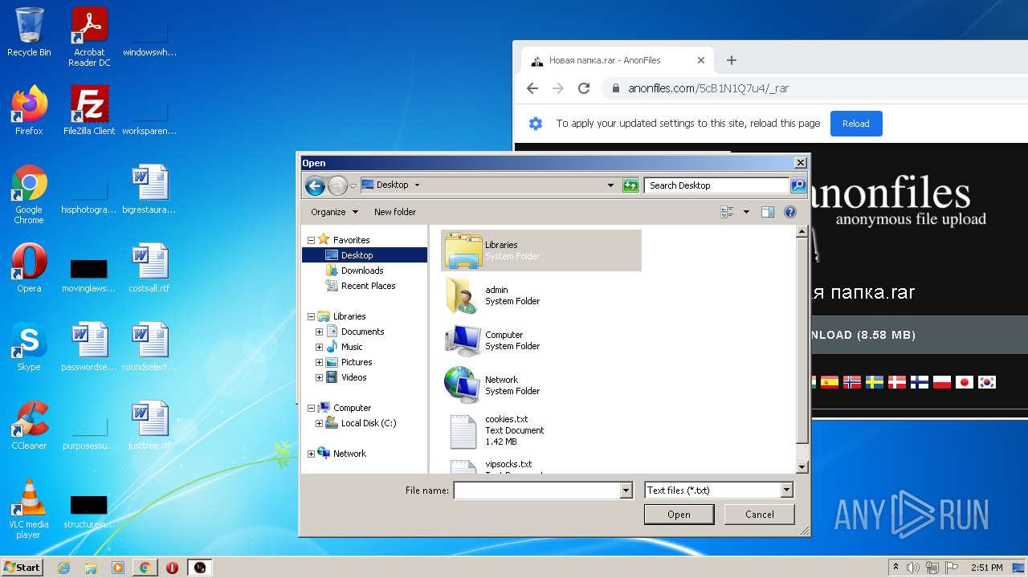Expand the Documents library node
The image size is (1028, 578).
click(x=319, y=332)
